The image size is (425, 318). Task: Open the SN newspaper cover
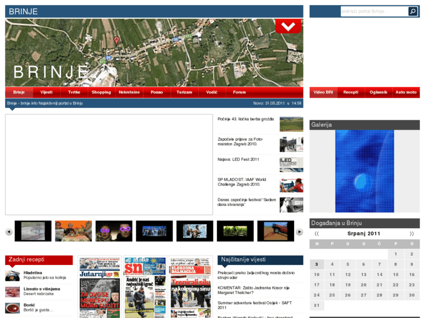pos(145,288)
